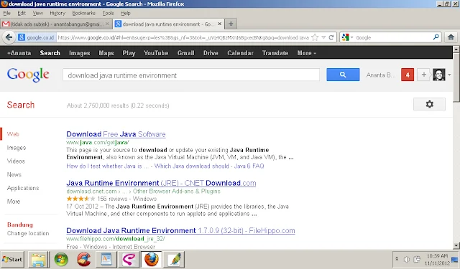Screen dimensions: 460x269
Task: Click the plus Share button beside notifications
Action: tap(423, 75)
